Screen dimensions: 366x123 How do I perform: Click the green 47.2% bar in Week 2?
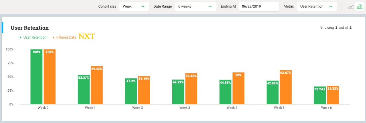pos(131,91)
